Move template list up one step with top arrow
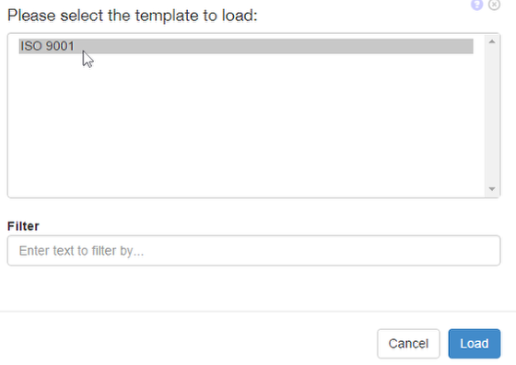Screen dimensions: 516x365 pyautogui.click(x=492, y=41)
